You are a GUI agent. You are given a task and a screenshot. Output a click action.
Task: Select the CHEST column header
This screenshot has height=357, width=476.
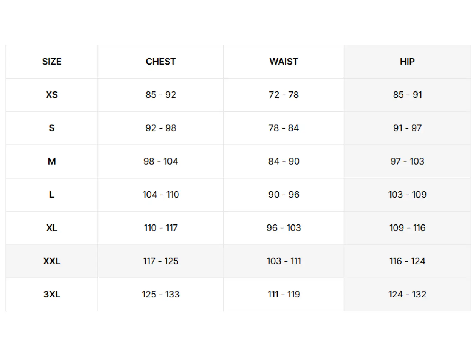click(161, 62)
